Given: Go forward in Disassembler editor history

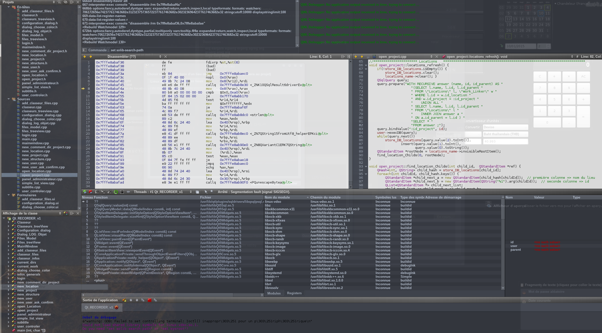Looking at the screenshot, I should pos(91,56).
